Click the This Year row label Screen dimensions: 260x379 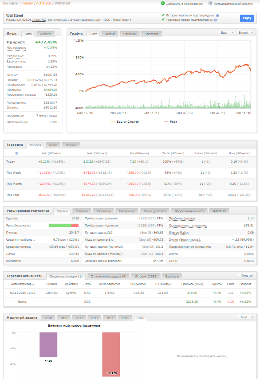tap(13, 195)
